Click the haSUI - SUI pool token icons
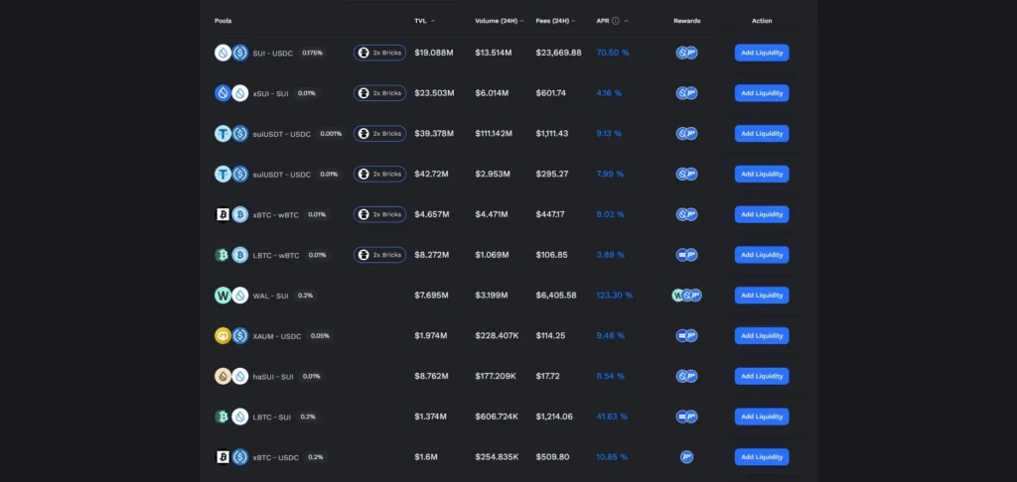 coord(231,377)
